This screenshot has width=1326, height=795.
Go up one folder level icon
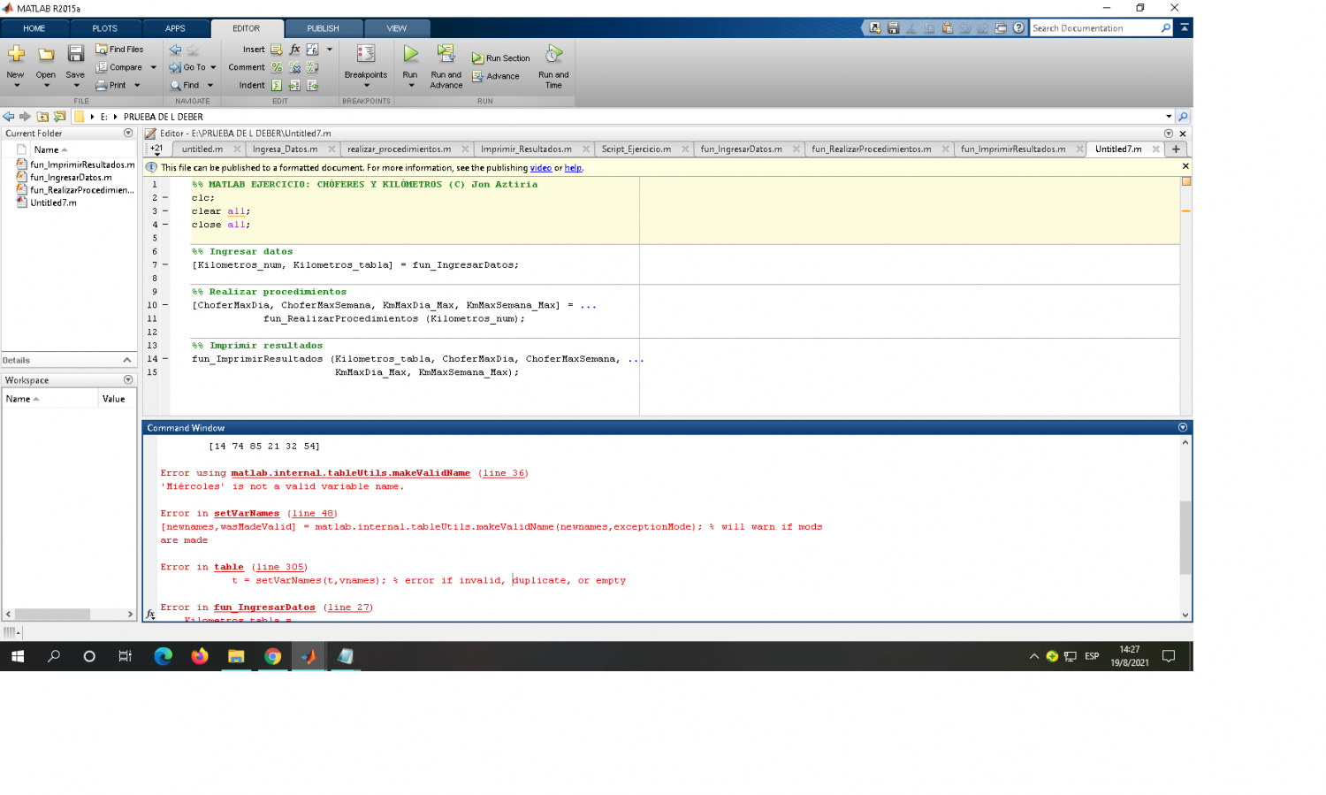(x=42, y=117)
